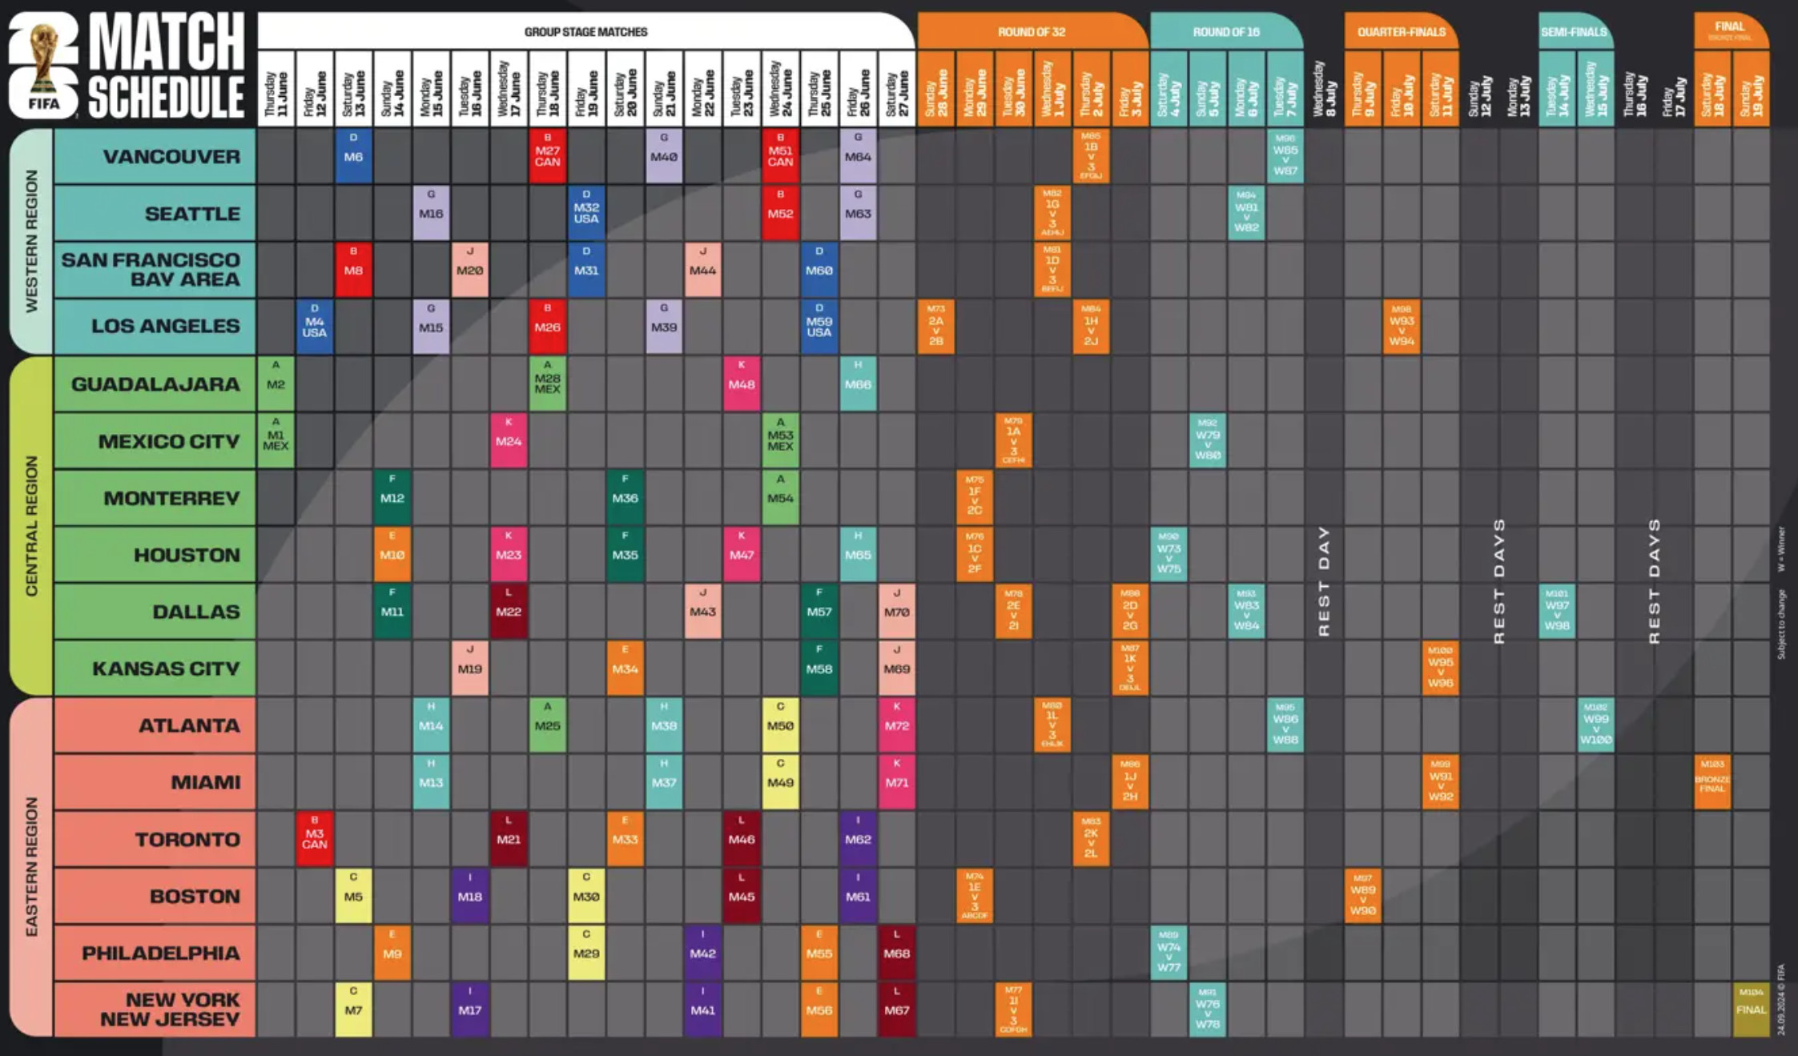Click the Quarter-Finals header tab
The image size is (1798, 1056).
[x=1401, y=32]
